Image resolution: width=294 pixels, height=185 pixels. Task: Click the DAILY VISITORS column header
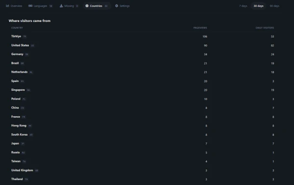point(265,28)
